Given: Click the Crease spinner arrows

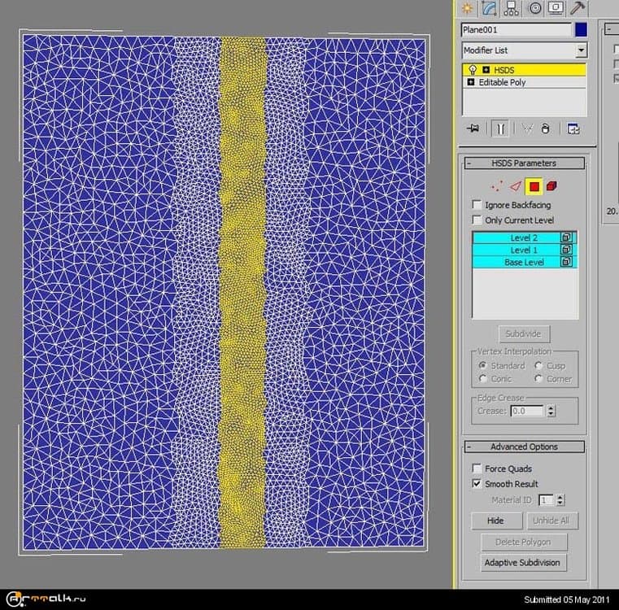Looking at the screenshot, I should (551, 411).
